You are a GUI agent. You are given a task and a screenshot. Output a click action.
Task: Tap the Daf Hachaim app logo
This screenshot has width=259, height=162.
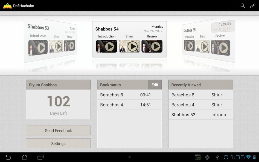(7, 6)
